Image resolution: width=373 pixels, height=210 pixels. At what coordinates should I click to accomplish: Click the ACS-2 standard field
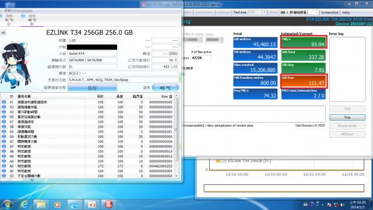coord(123,73)
